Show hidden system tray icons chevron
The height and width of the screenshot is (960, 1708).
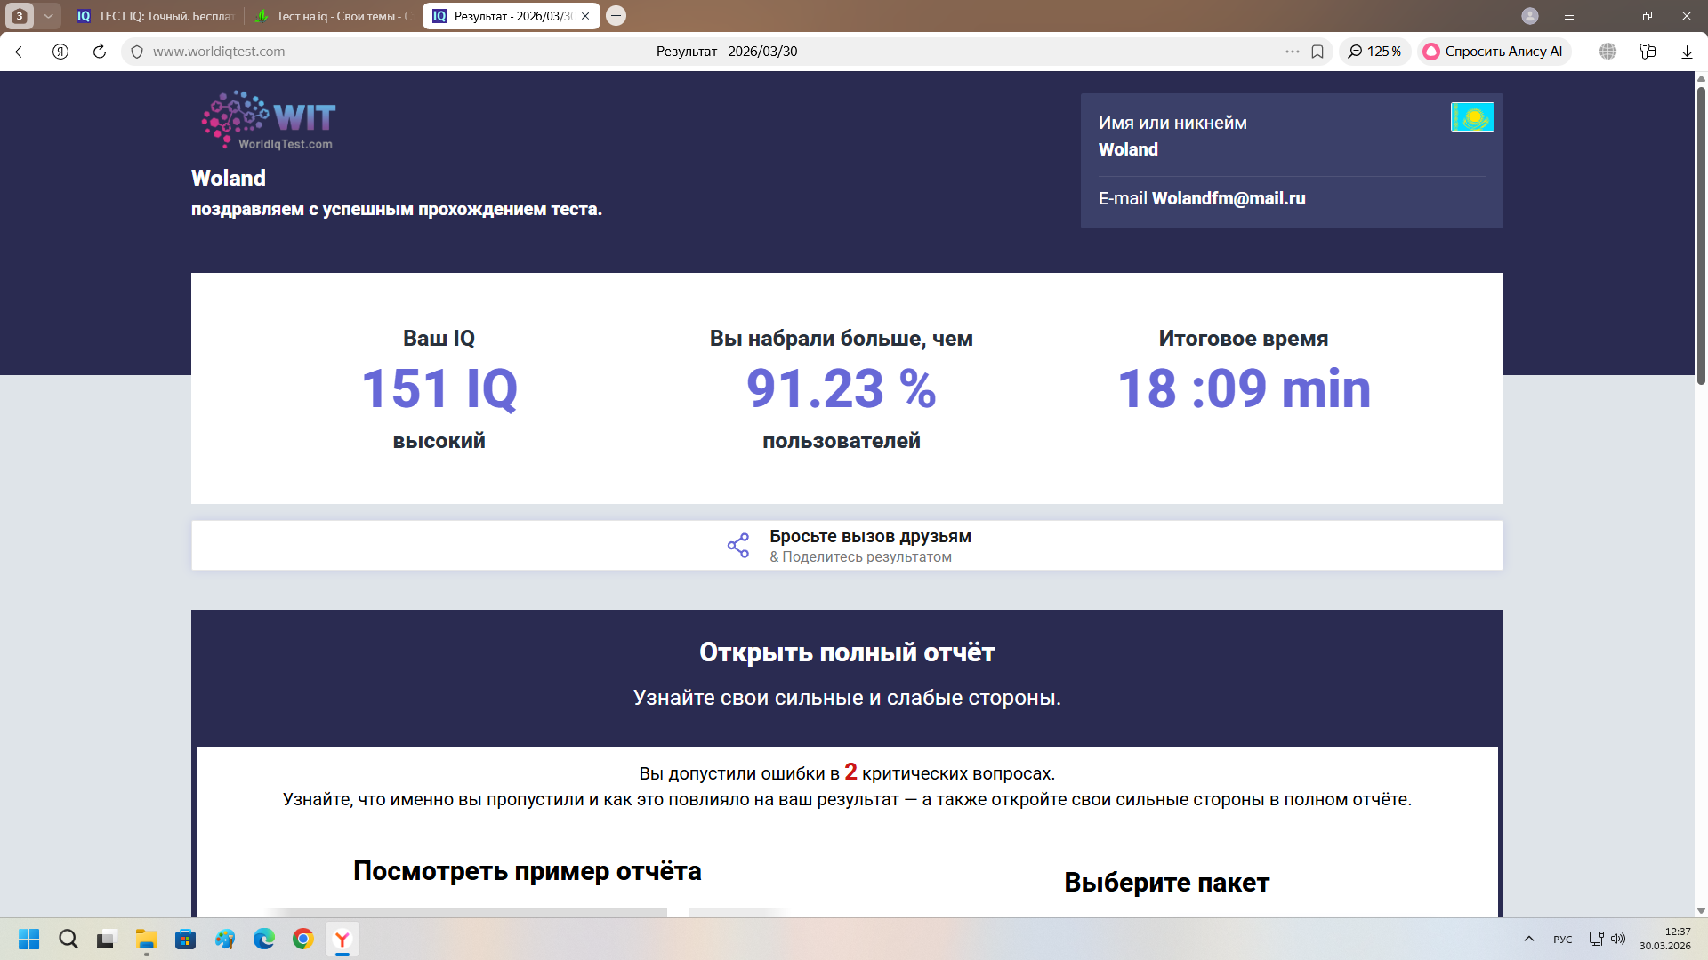[1528, 939]
